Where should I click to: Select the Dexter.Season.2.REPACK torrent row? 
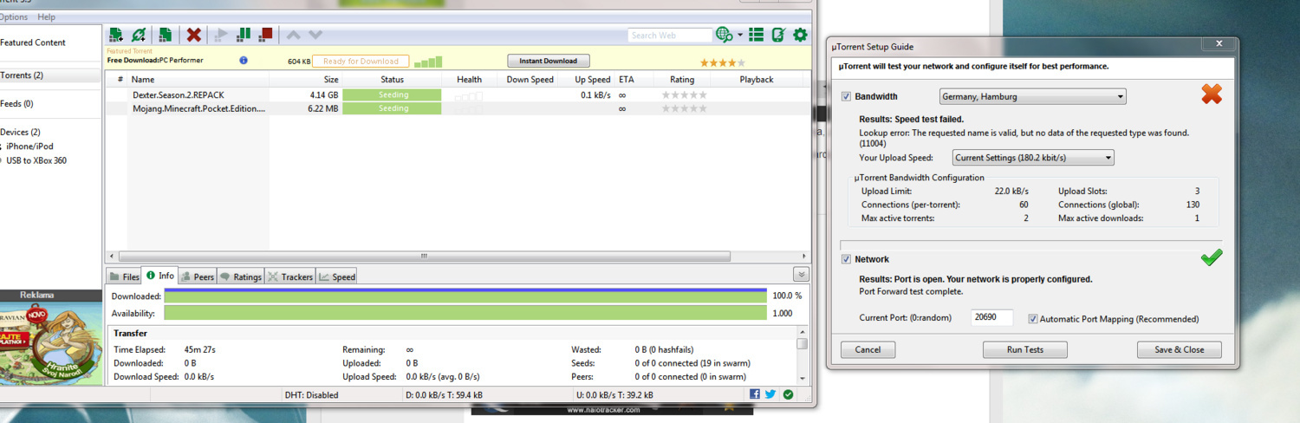point(458,94)
